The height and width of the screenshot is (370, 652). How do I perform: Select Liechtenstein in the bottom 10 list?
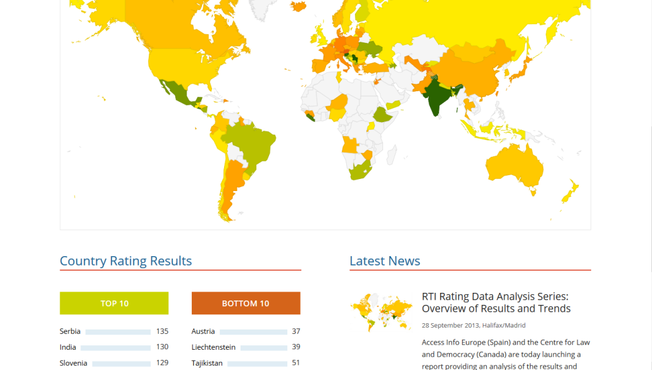pyautogui.click(x=213, y=347)
